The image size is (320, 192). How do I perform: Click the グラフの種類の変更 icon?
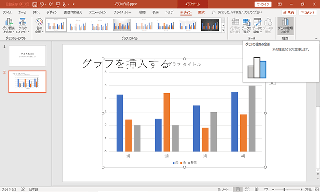[285, 26]
